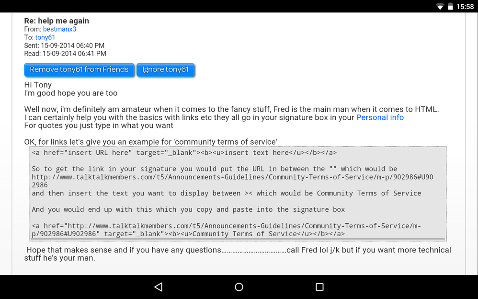Click the plain talktalkmembers URL ending #U902986
The image size is (478, 299).
coord(232,181)
